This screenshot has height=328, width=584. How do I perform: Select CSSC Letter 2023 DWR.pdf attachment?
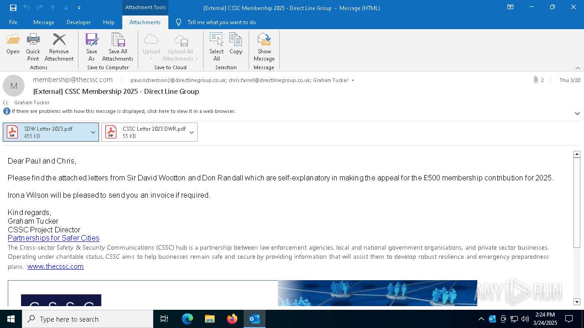tap(144, 132)
